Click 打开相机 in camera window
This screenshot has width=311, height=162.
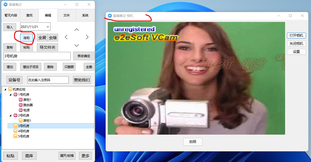296,35
